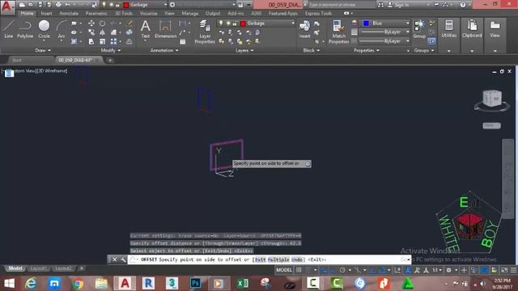Toggle MODEL space button in status bar
Viewport: 518px width, 291px height.
pos(284,270)
